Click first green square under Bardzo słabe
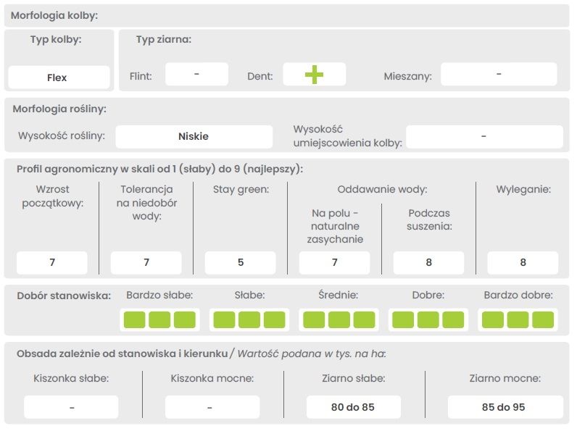 coord(134,319)
